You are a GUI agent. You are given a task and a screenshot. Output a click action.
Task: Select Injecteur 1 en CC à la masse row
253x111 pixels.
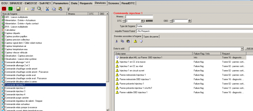coord(181,62)
